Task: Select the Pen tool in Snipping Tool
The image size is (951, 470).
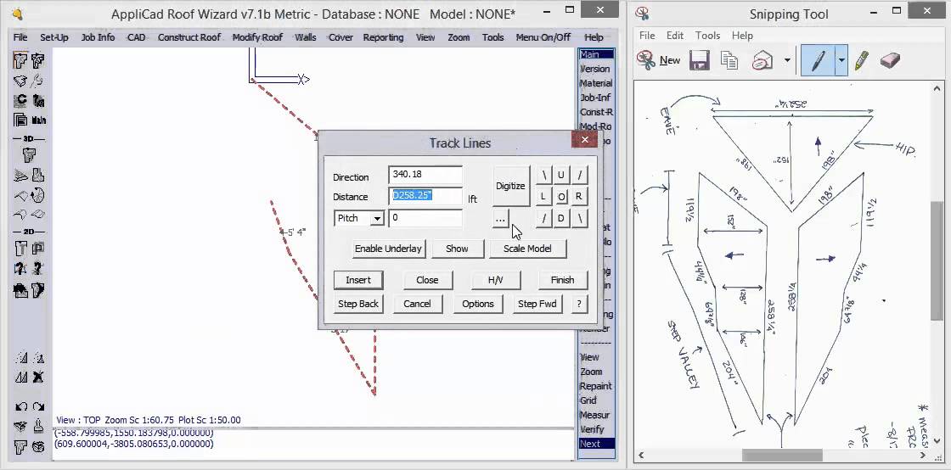Action: coord(818,60)
